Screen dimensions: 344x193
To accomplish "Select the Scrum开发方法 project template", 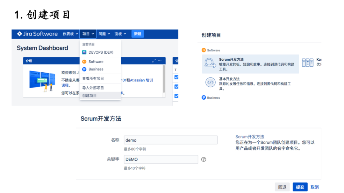I will [x=250, y=64].
